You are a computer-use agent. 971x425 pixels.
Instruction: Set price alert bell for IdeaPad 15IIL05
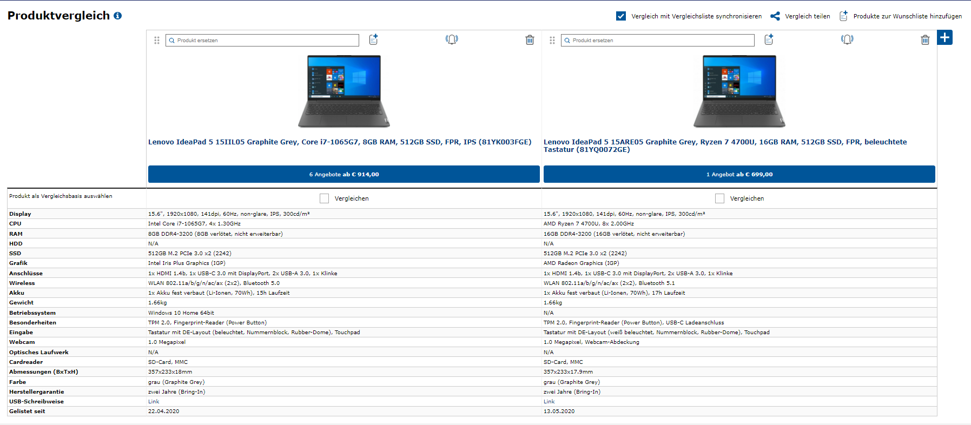(452, 39)
